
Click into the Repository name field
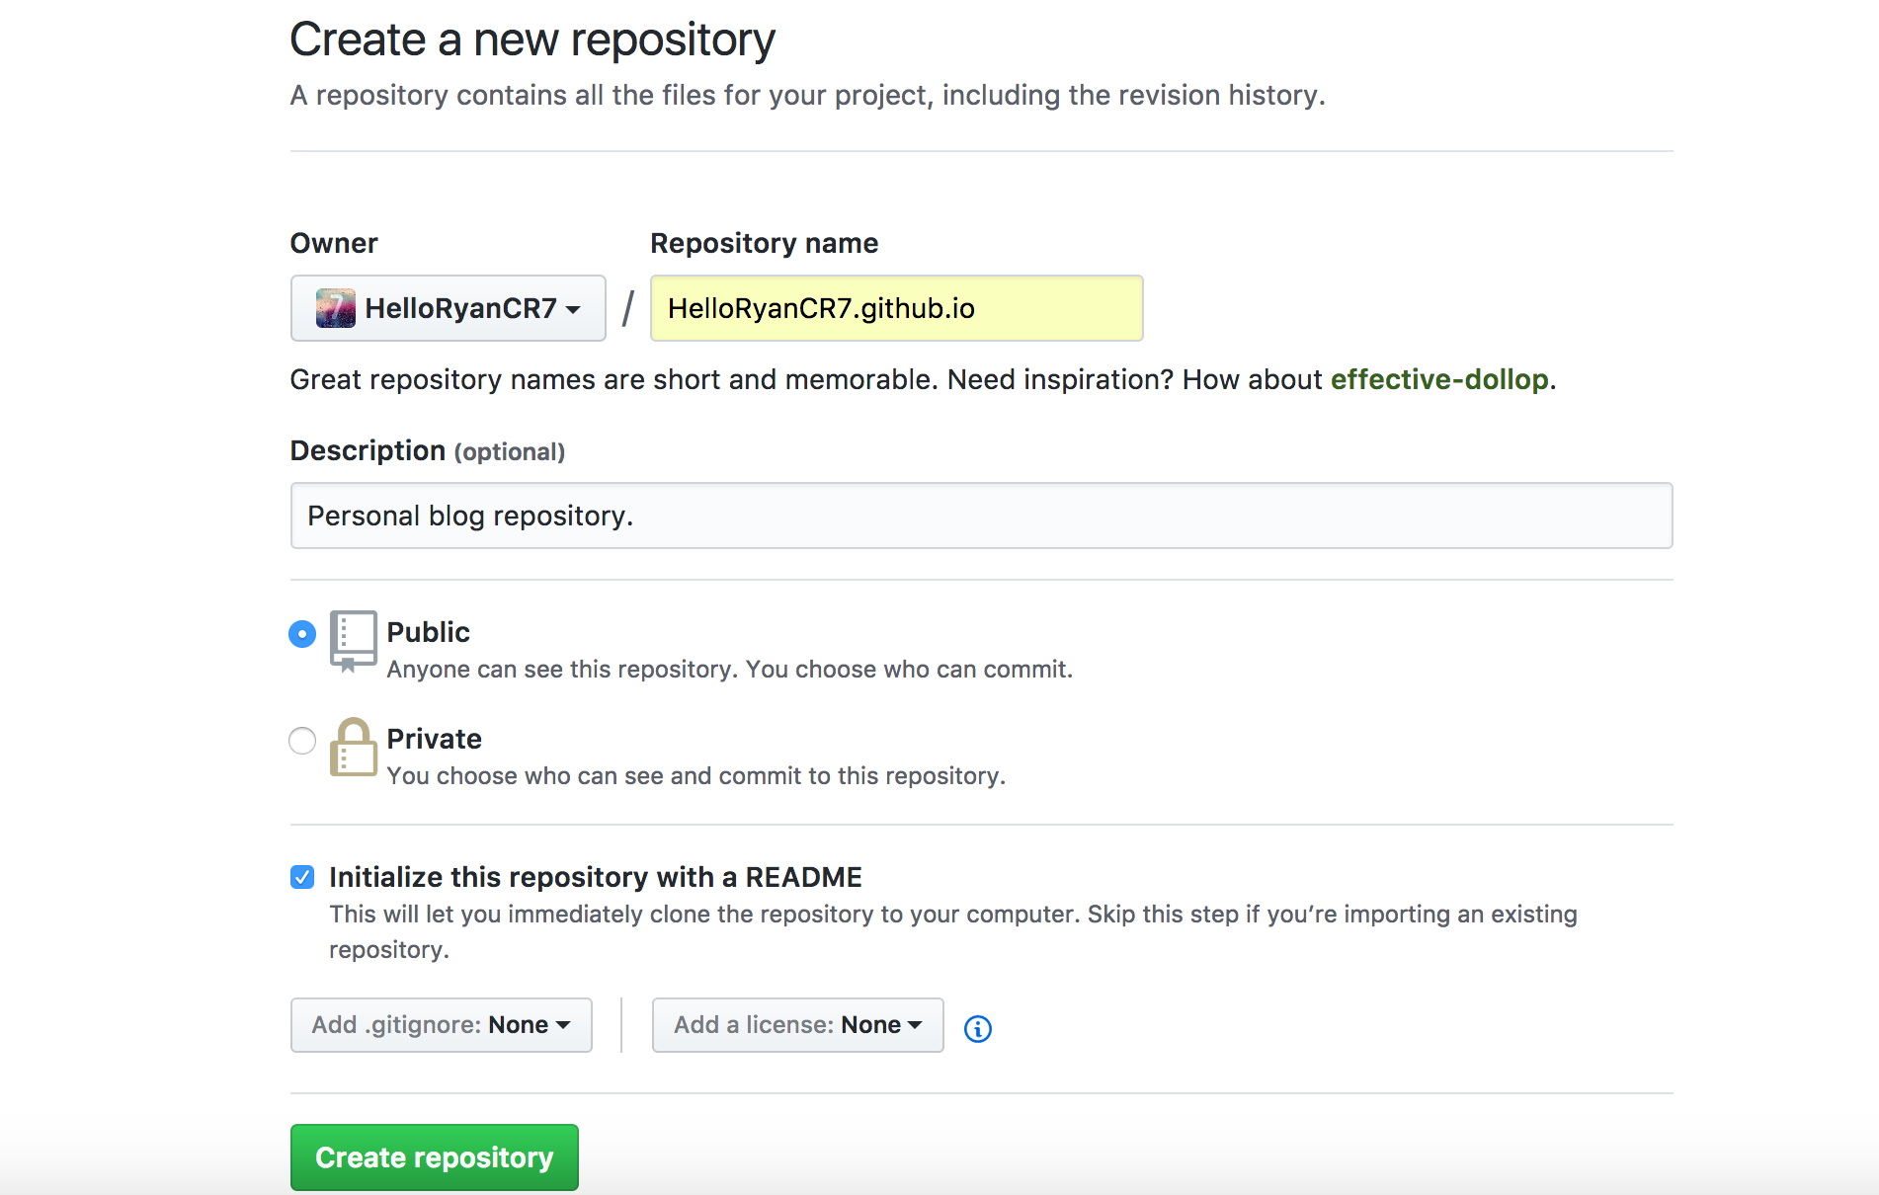point(896,308)
